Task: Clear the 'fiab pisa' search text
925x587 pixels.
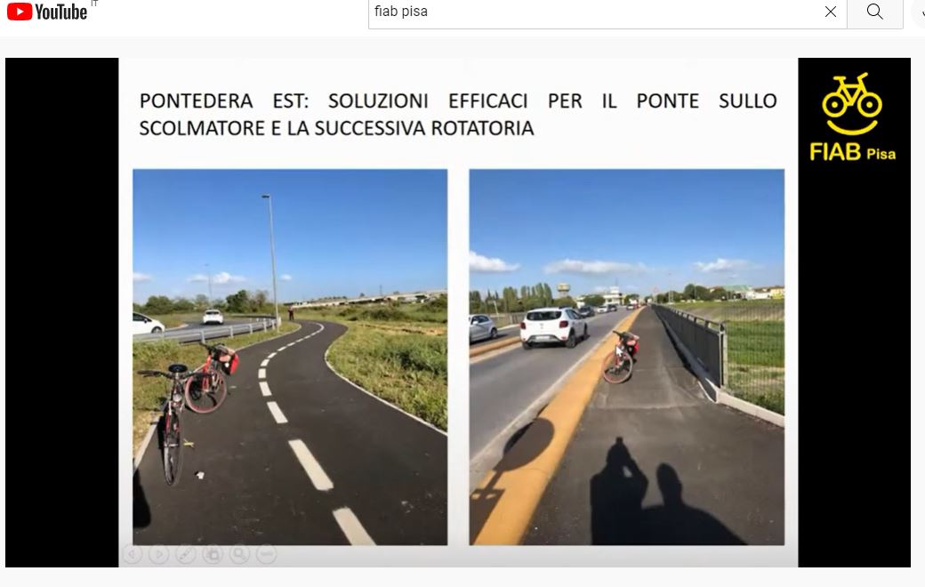Action: pos(831,12)
